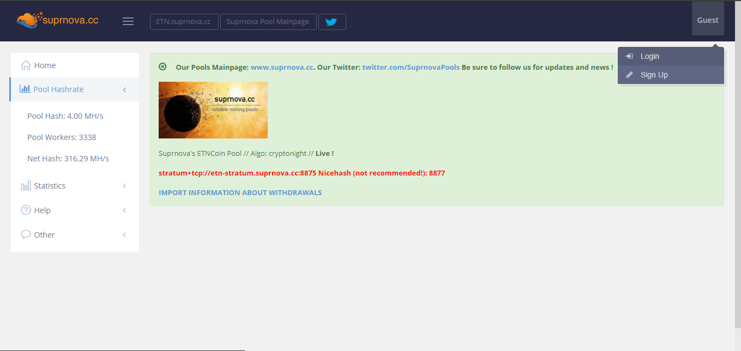Open the Help sidebar item

click(x=75, y=210)
